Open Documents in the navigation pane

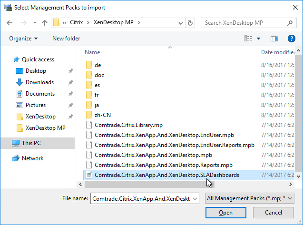[40, 94]
